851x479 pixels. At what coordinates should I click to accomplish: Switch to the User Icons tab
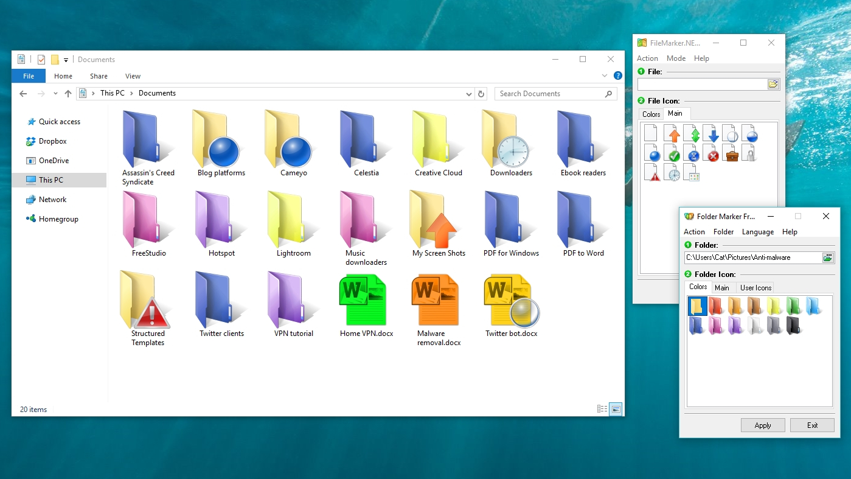click(x=755, y=287)
